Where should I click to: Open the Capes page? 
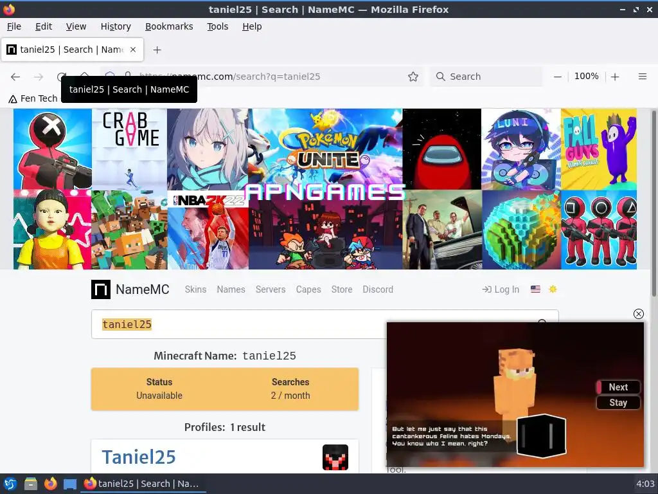pyautogui.click(x=308, y=289)
